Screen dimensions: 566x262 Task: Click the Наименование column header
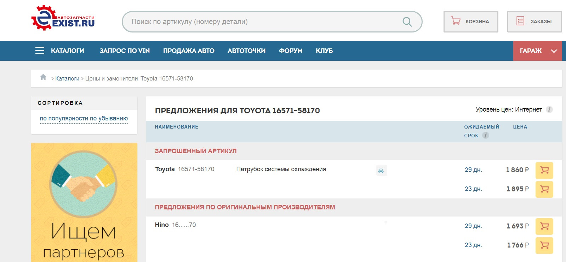click(177, 127)
